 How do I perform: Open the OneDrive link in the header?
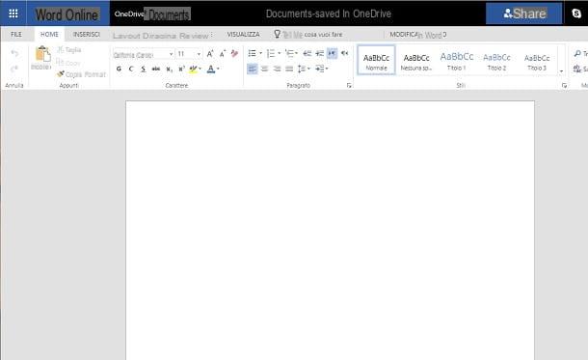[x=128, y=14]
